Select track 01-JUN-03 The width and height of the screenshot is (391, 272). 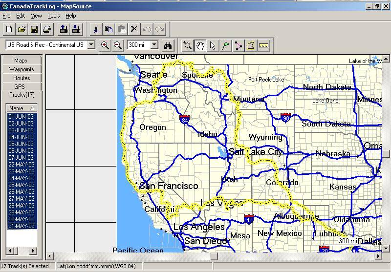(x=22, y=117)
